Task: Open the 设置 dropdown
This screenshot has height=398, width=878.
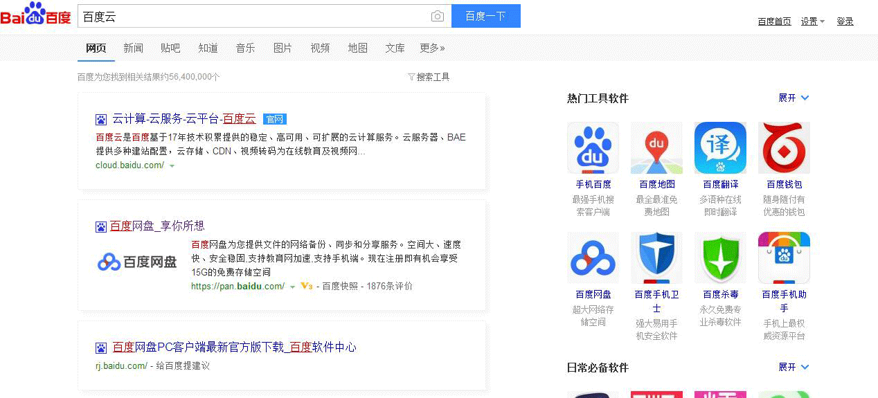Action: tap(812, 21)
